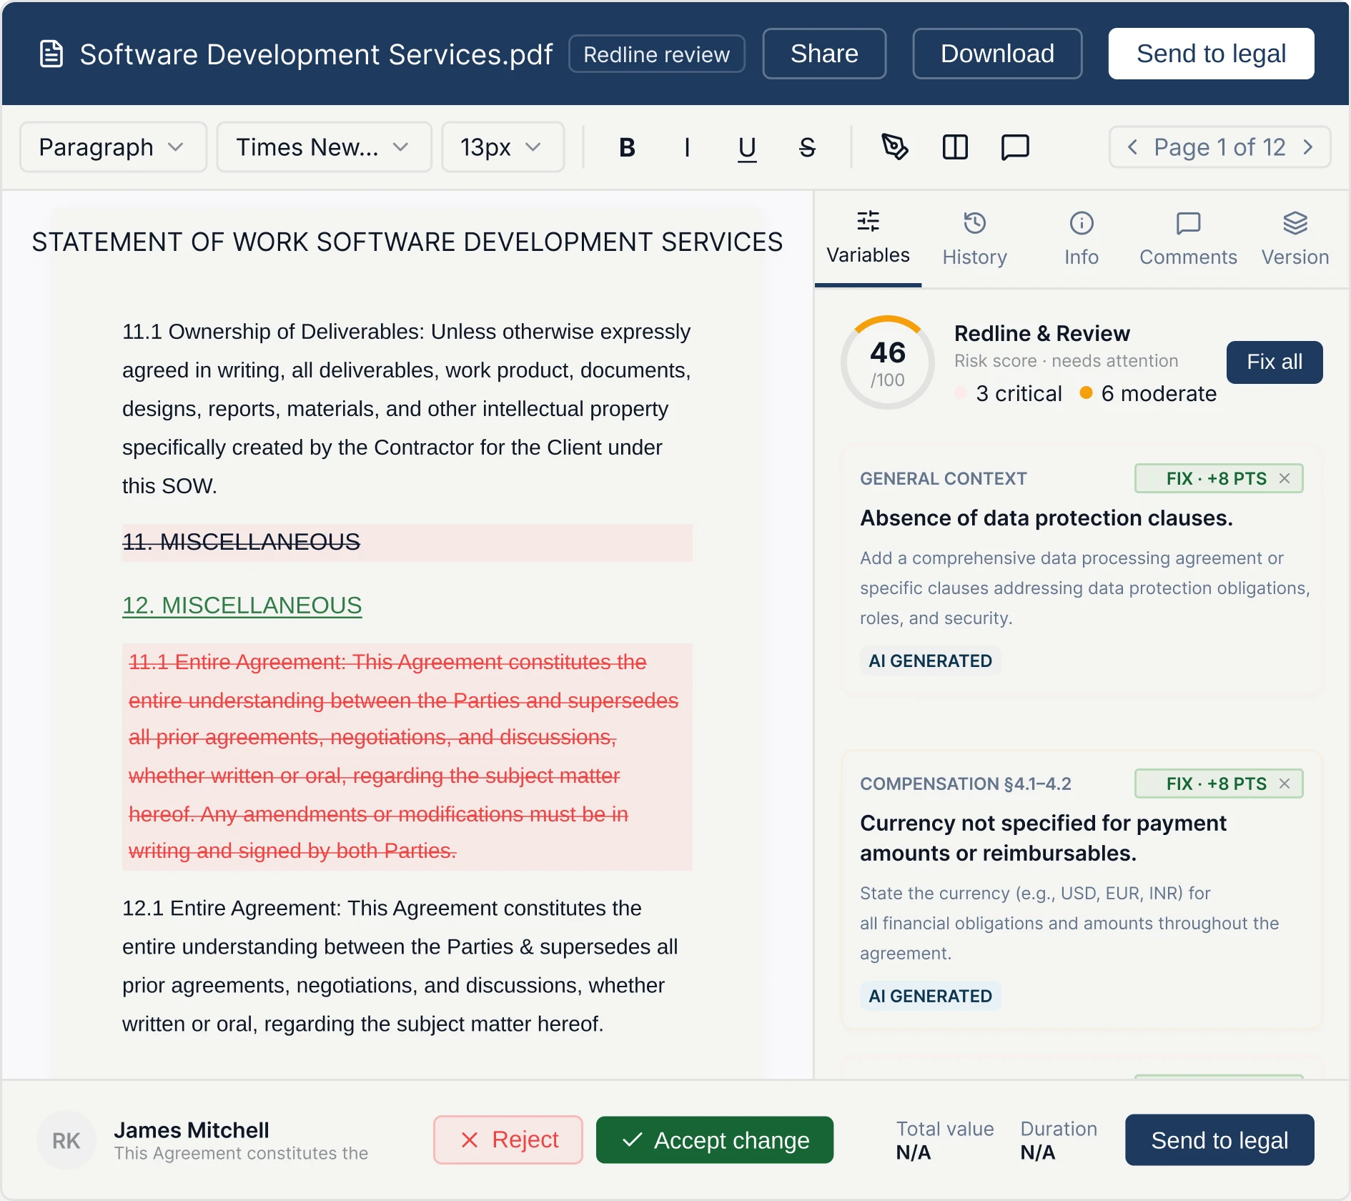Click the comment bubble toolbar icon
Image resolution: width=1351 pixels, height=1201 pixels.
point(1015,147)
